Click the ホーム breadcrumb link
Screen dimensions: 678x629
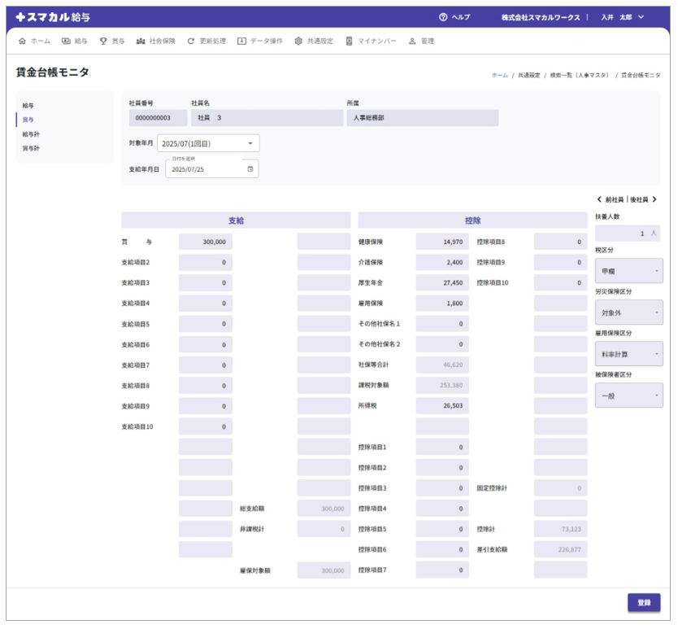click(x=499, y=75)
